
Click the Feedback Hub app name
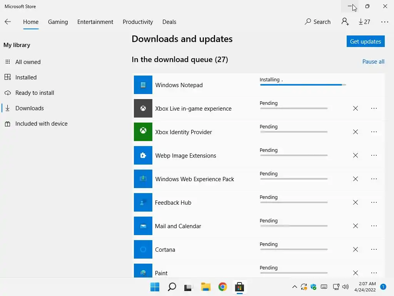(x=173, y=203)
